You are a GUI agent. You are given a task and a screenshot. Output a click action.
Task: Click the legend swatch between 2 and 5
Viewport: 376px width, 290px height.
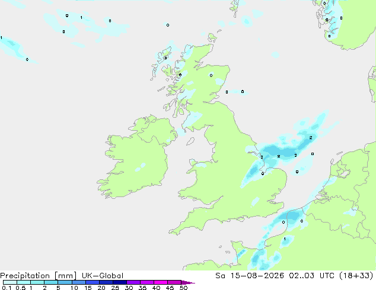click(52, 282)
